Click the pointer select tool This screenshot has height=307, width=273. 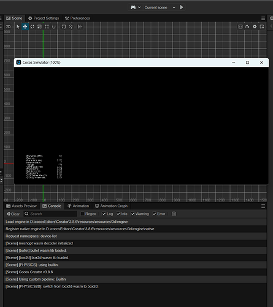coord(18,26)
